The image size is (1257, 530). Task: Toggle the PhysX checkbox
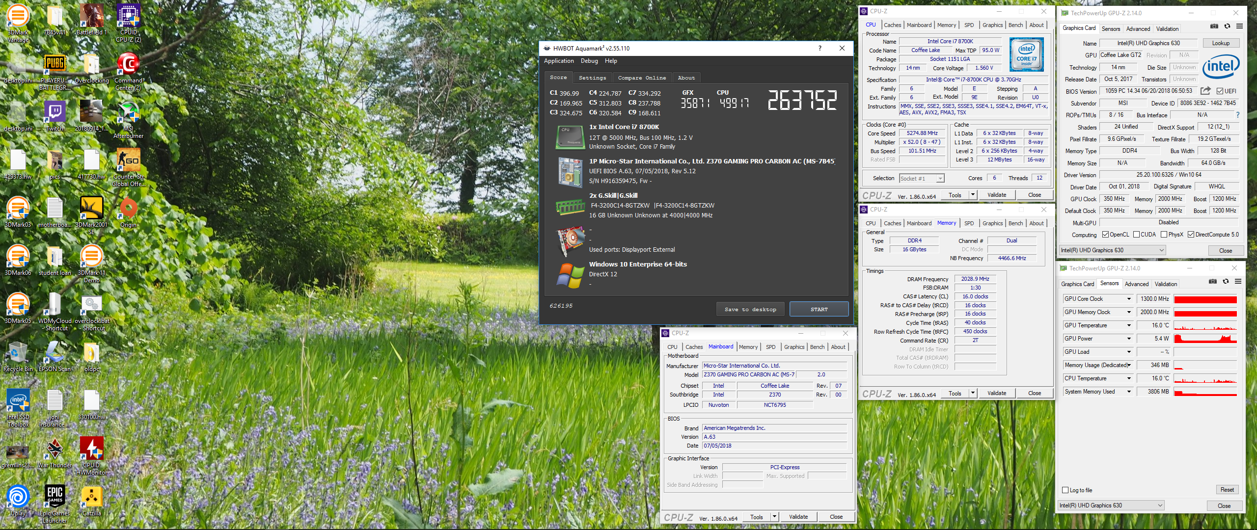click(x=1164, y=235)
